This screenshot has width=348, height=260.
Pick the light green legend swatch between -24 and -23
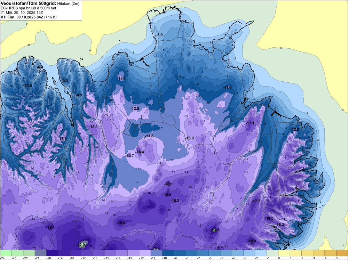(x=6, y=253)
